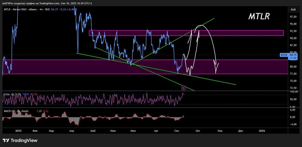The width and height of the screenshot is (302, 147).
Task: Click the 90,00 price scale level
Action: (293, 38)
